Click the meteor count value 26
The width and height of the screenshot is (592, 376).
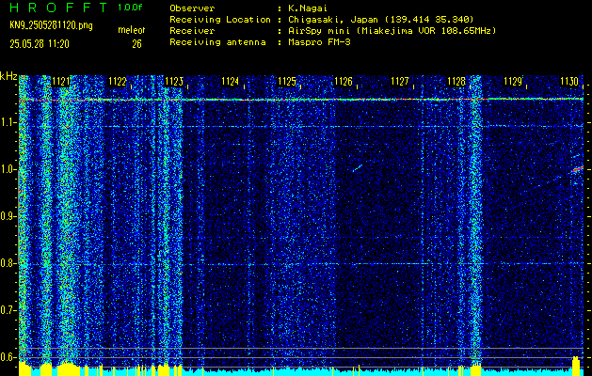coord(136,44)
